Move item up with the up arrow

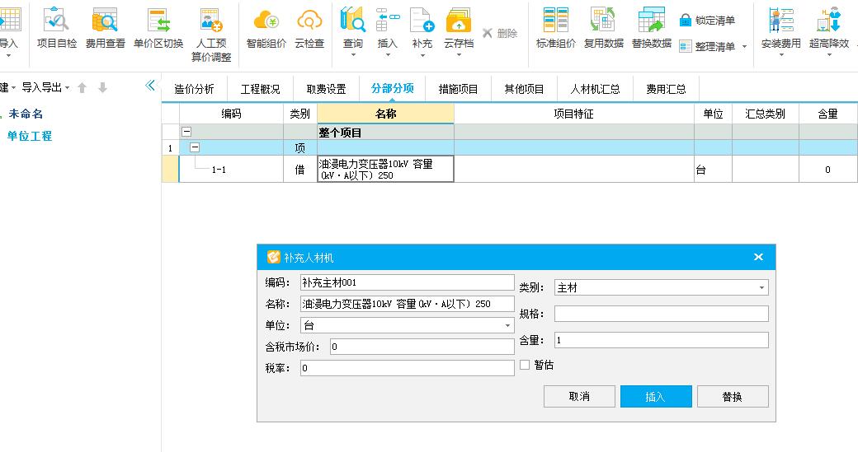pyautogui.click(x=82, y=88)
